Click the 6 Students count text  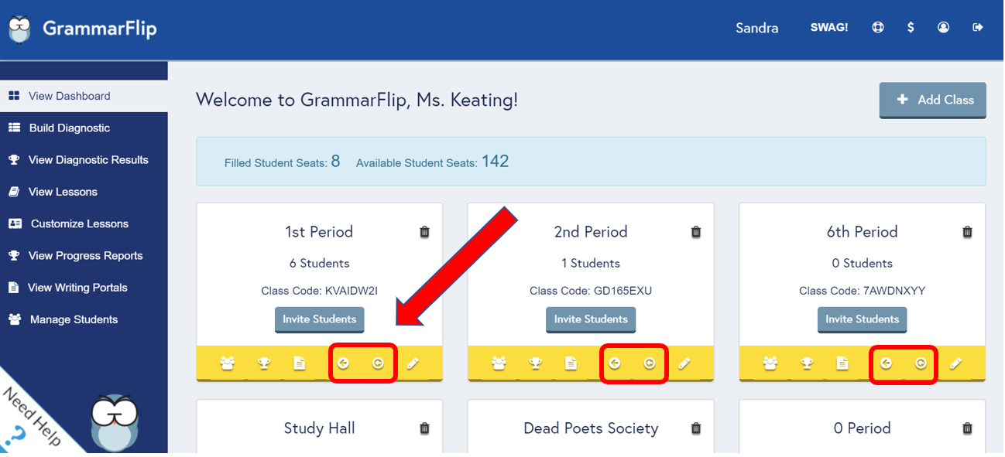click(x=319, y=263)
